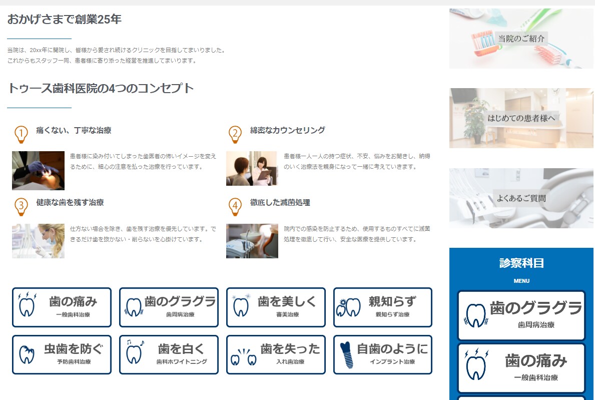Screen dimensions: 595x400
Task: Click the number 4 lightbulb icon
Action: tap(235, 207)
